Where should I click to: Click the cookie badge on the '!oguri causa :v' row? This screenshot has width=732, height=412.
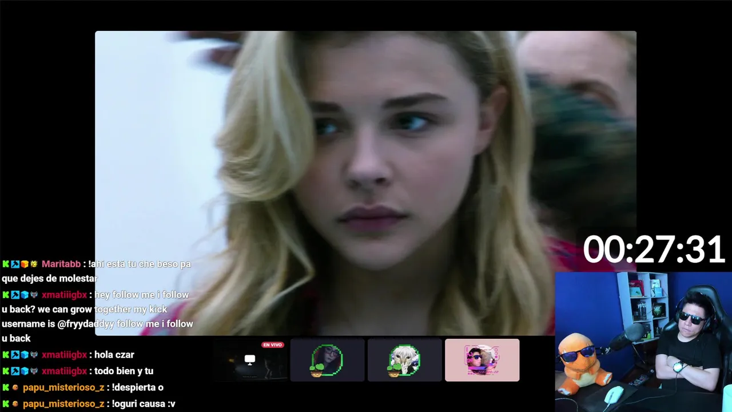pyautogui.click(x=15, y=404)
